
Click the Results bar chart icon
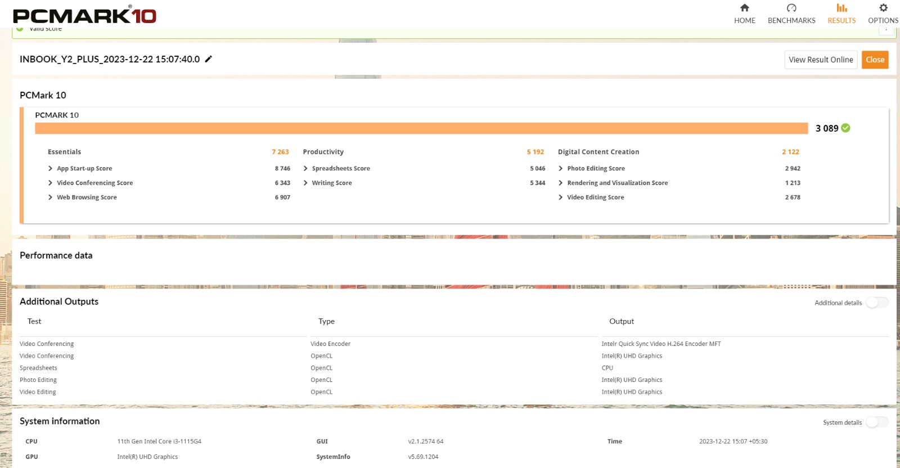841,8
